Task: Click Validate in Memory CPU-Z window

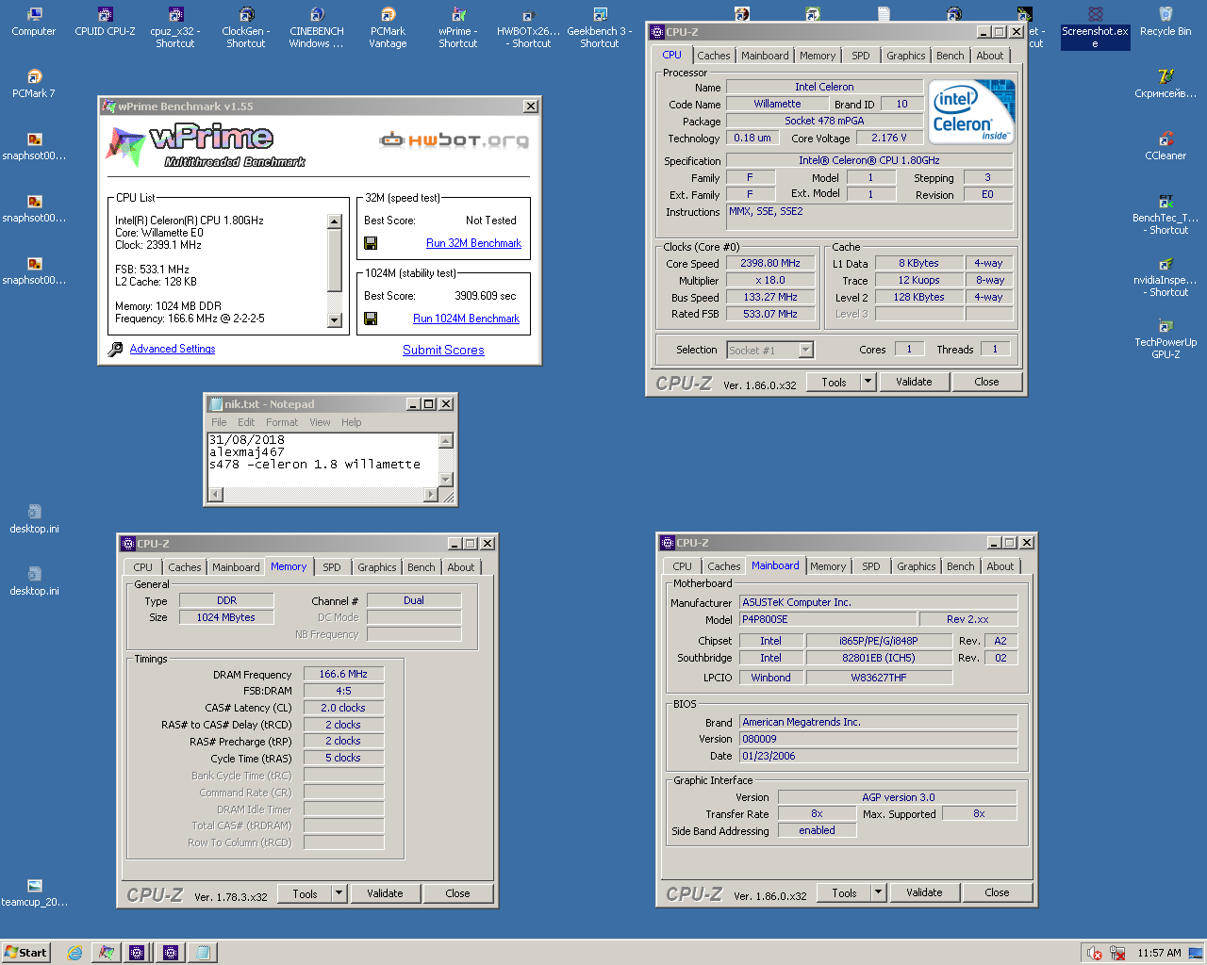Action: click(385, 893)
